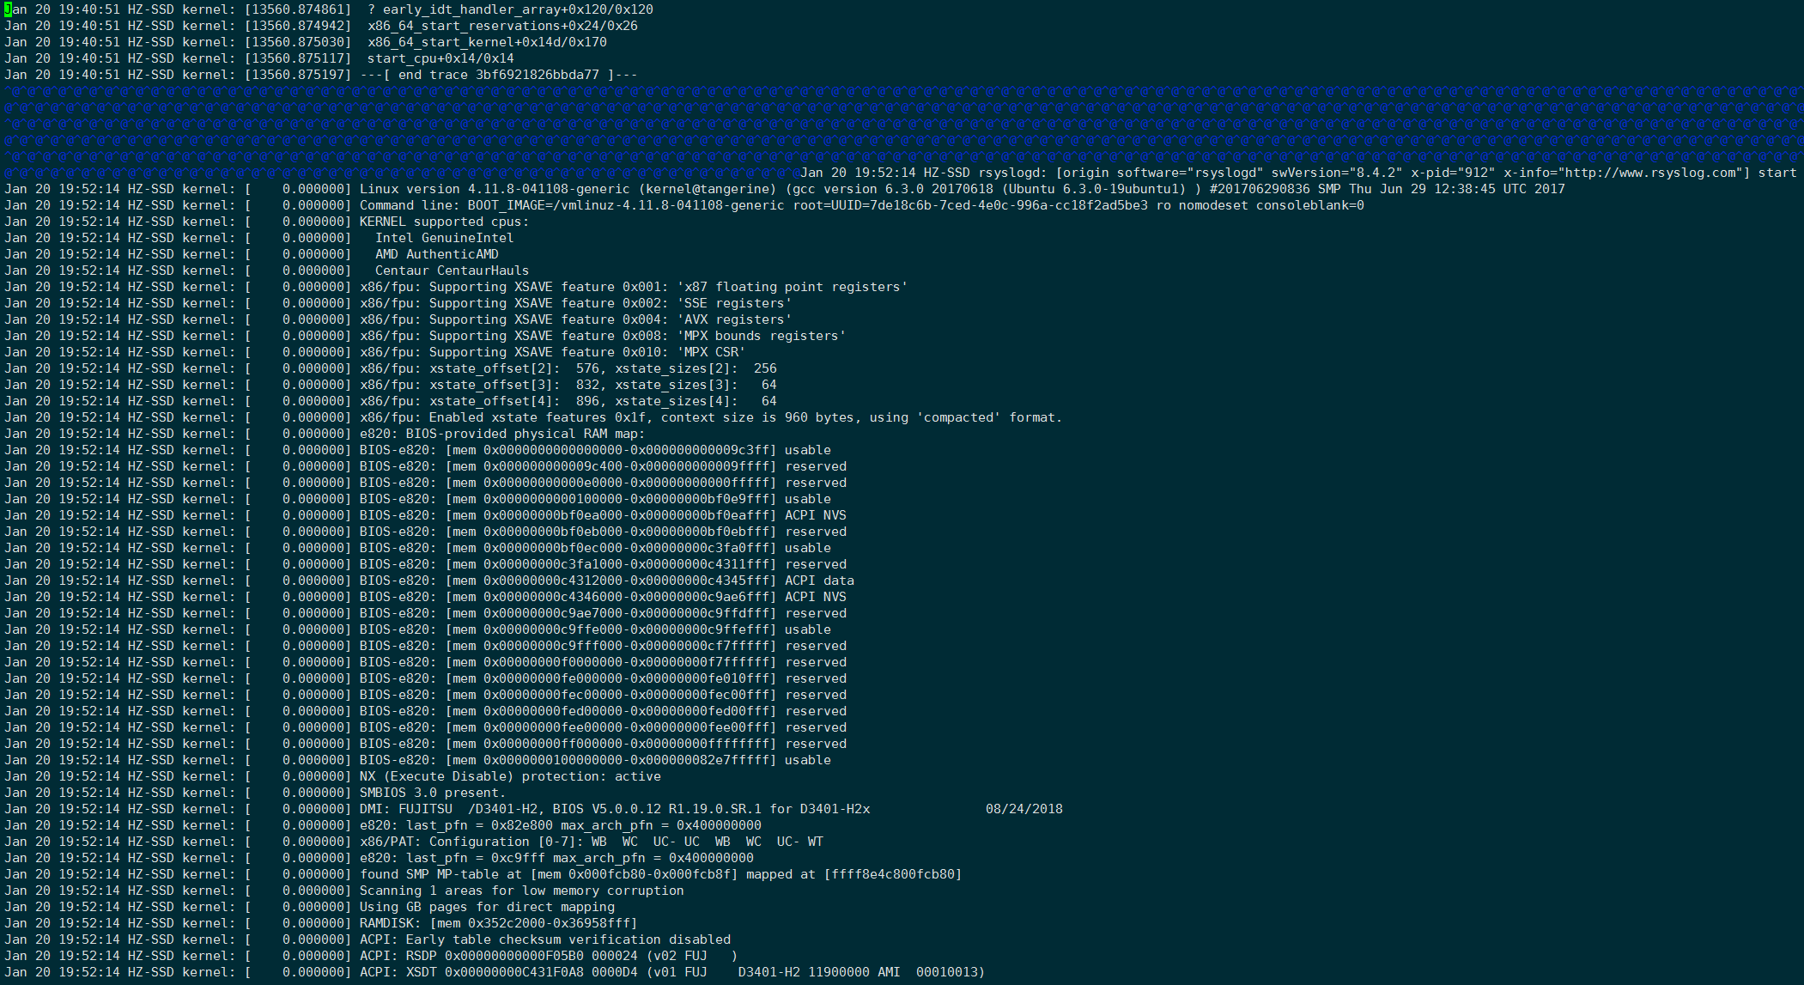Click 'ACPI data' memory map entry

pyautogui.click(x=819, y=581)
